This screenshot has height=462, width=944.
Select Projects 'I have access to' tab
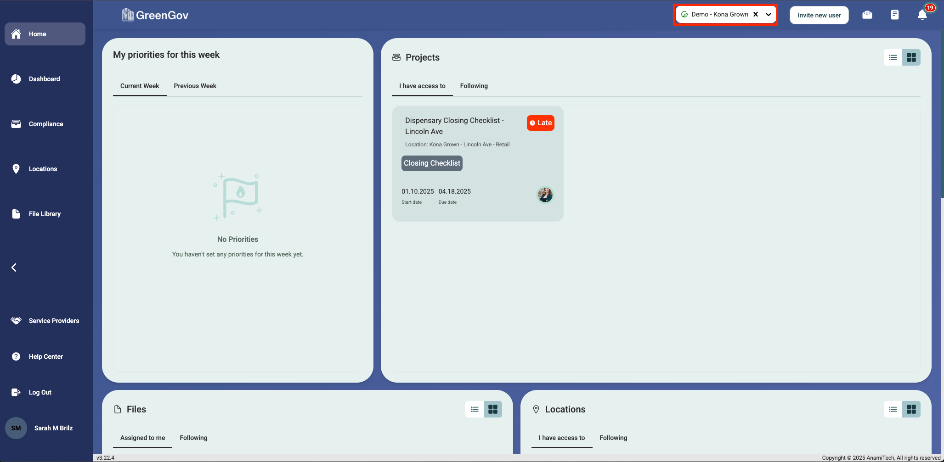(x=422, y=86)
